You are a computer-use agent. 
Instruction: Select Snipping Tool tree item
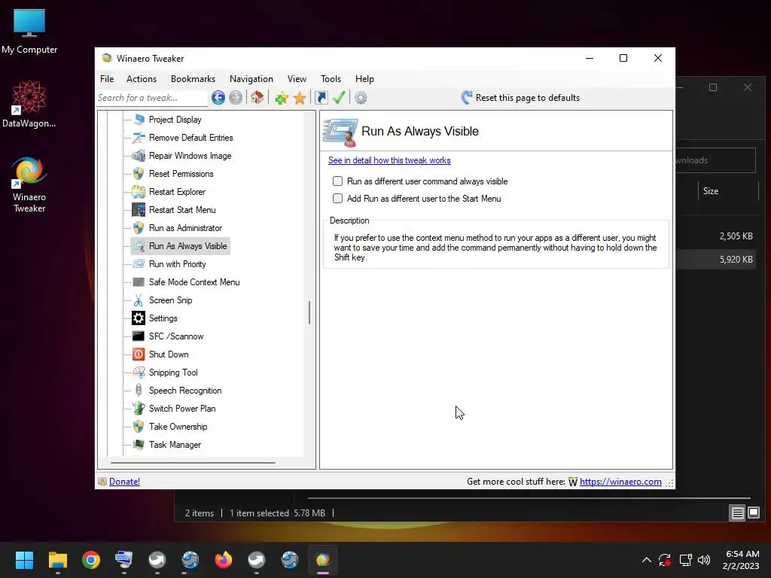[x=173, y=373]
